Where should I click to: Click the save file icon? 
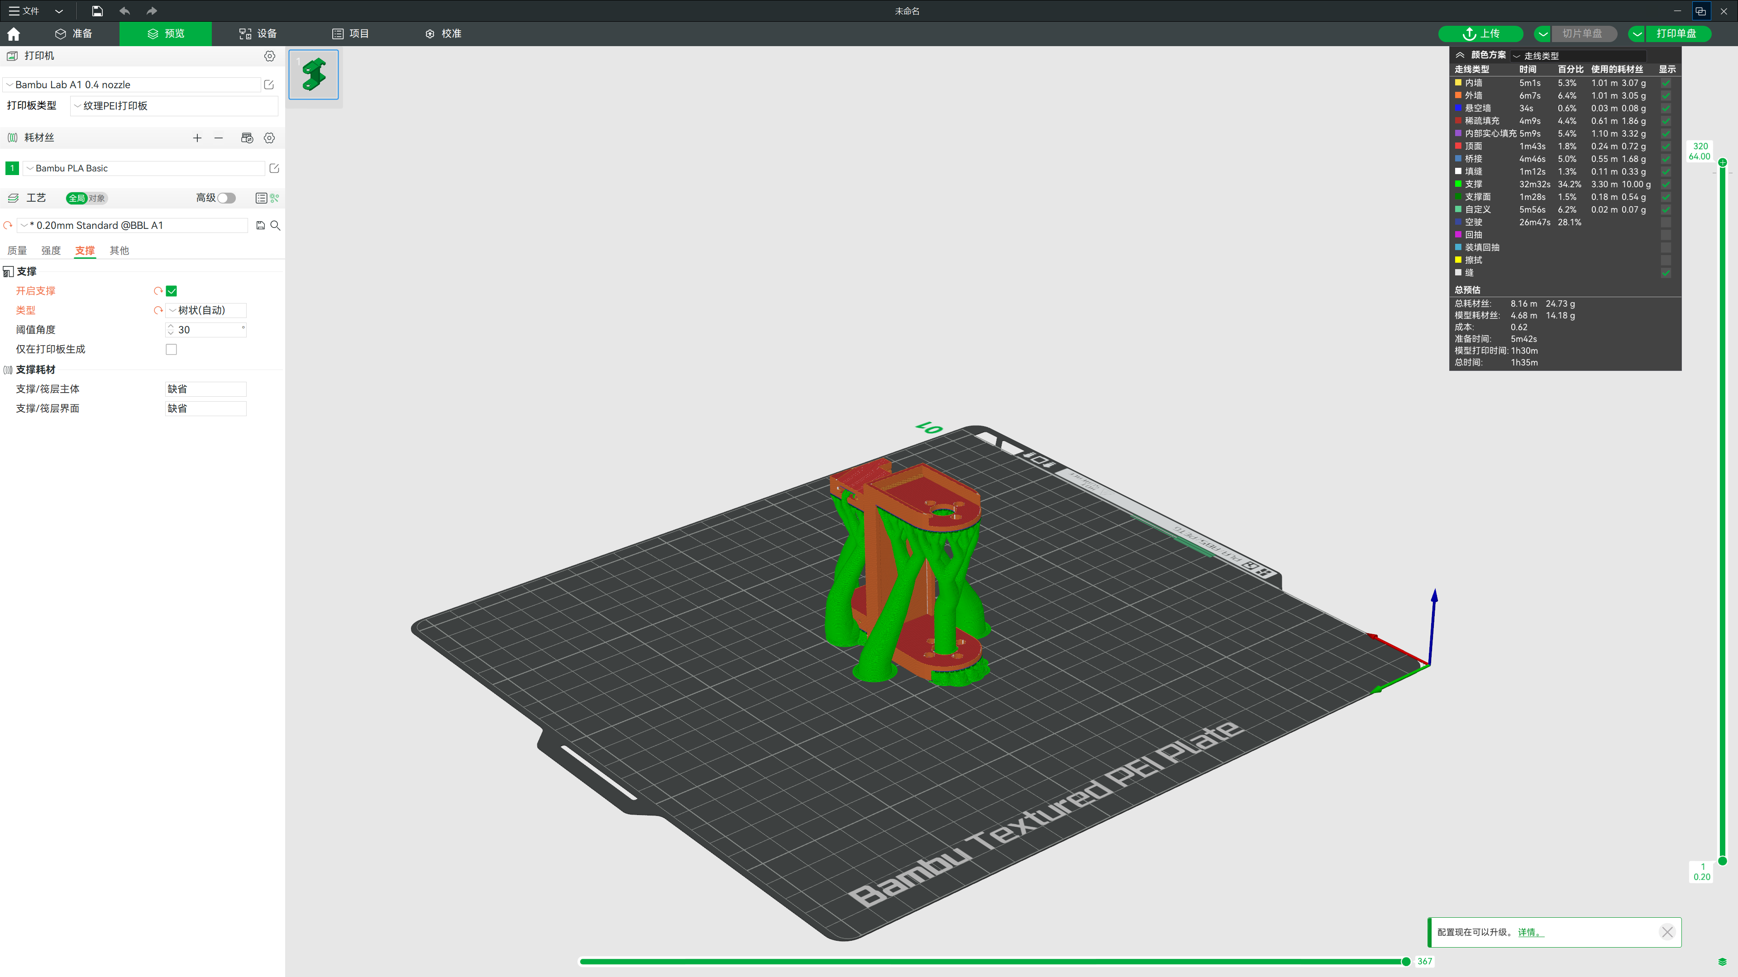[x=97, y=11]
